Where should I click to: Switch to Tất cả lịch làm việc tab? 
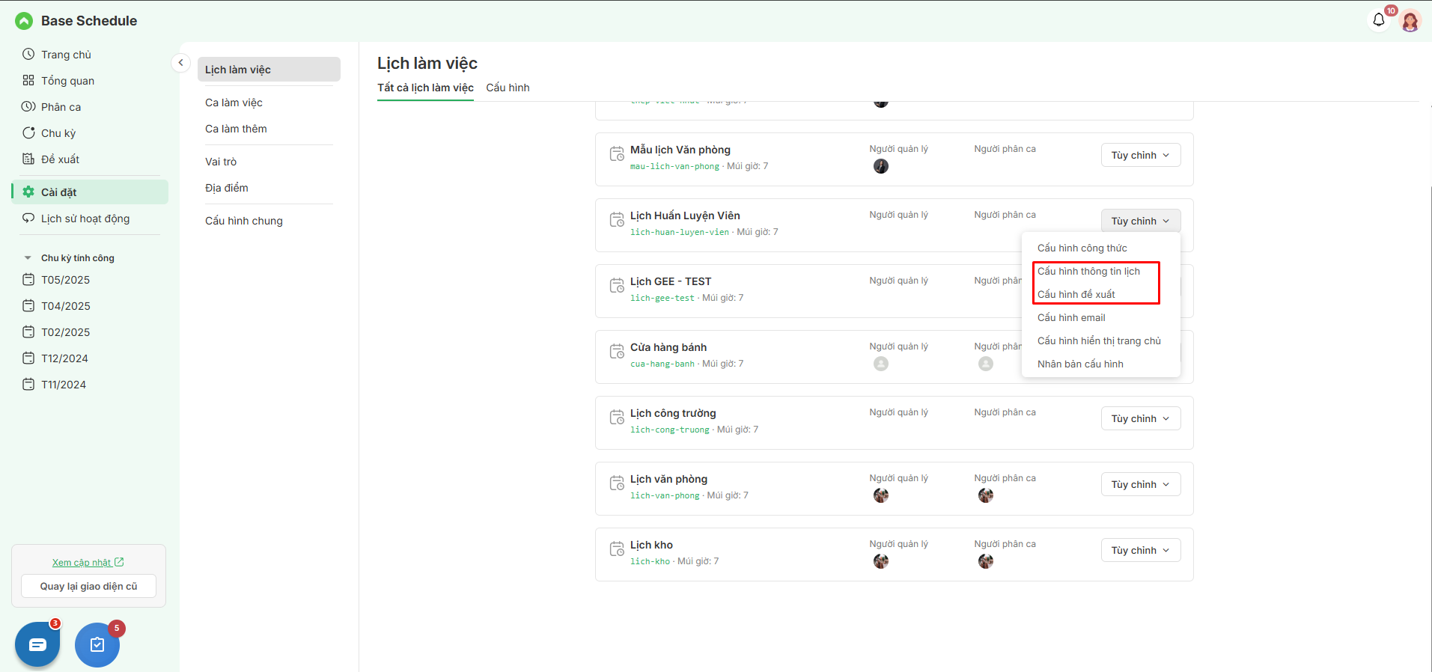[x=425, y=88]
